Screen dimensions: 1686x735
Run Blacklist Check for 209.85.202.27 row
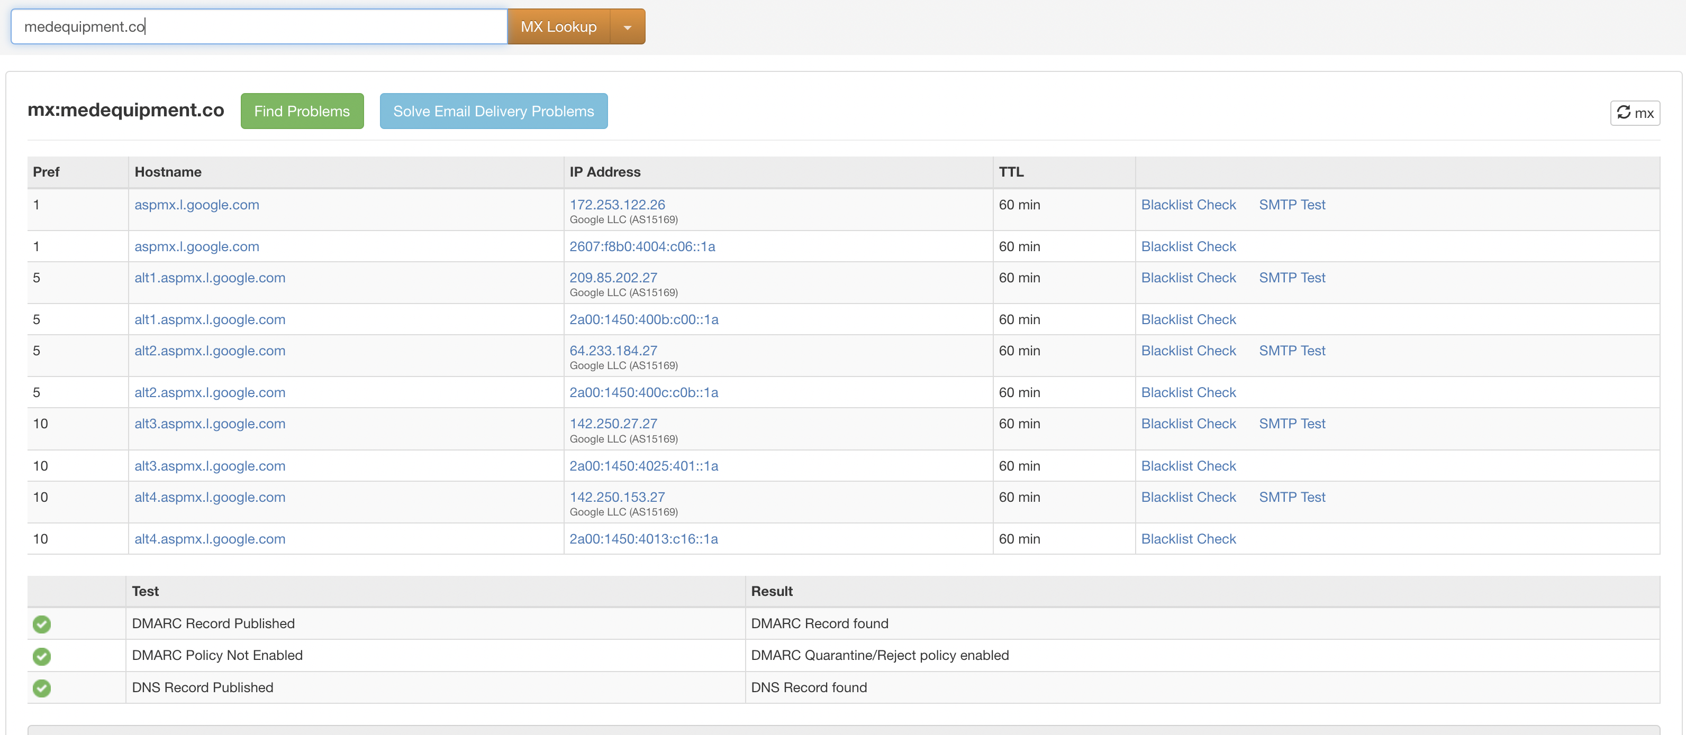[1189, 278]
